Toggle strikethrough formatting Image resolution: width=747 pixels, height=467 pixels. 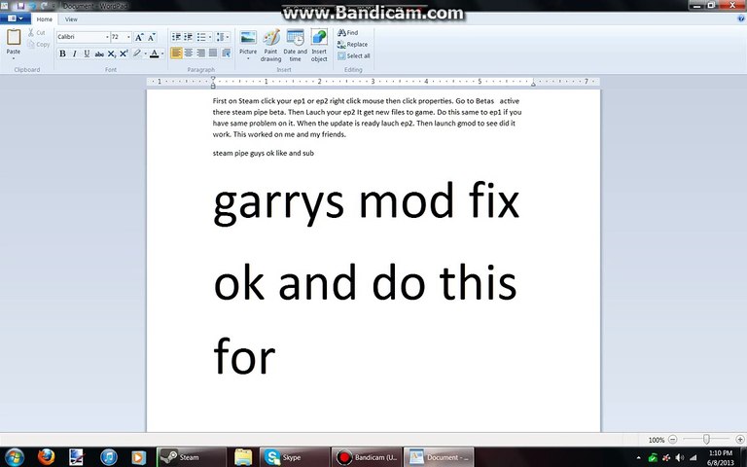(99, 54)
